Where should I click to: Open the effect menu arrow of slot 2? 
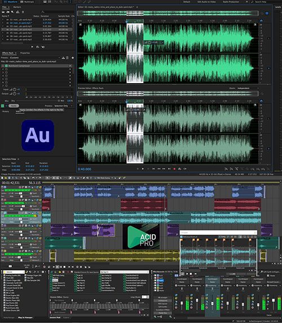click(x=70, y=69)
